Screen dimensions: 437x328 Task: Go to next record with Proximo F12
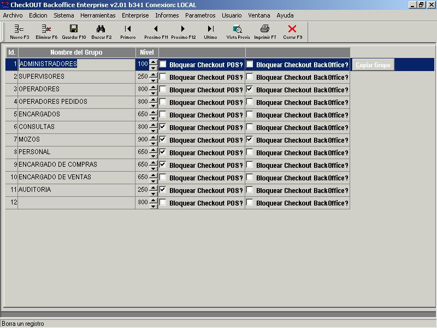pyautogui.click(x=183, y=32)
